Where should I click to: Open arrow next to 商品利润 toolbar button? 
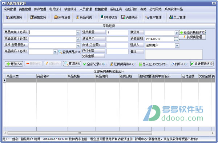pyautogui.click(x=96, y=17)
